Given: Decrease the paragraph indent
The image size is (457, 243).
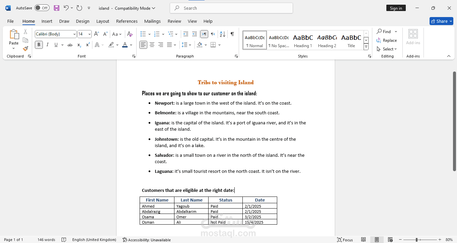Looking at the screenshot, I should (186, 34).
